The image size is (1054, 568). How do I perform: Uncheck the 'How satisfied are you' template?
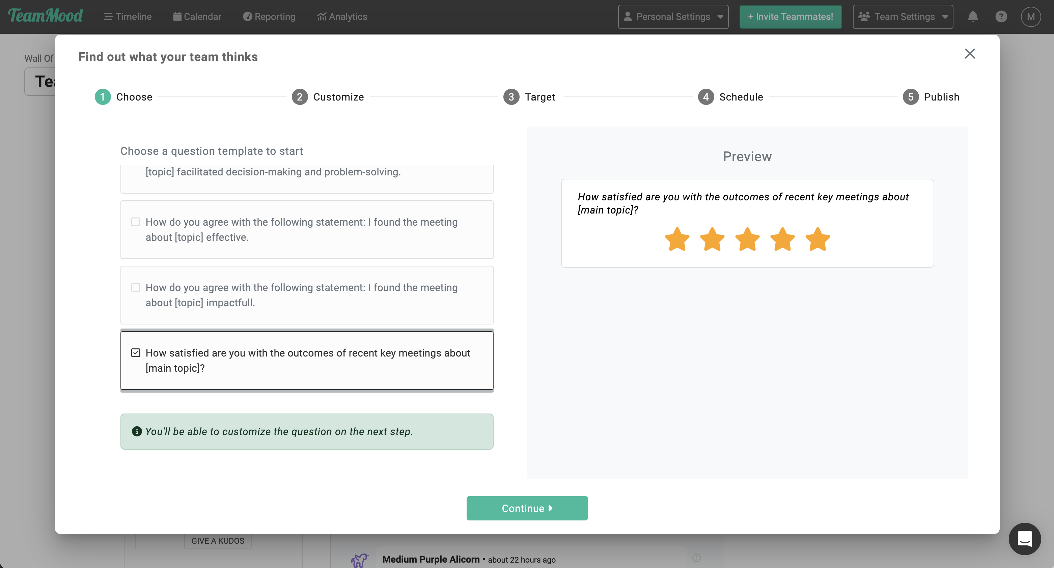(x=135, y=353)
